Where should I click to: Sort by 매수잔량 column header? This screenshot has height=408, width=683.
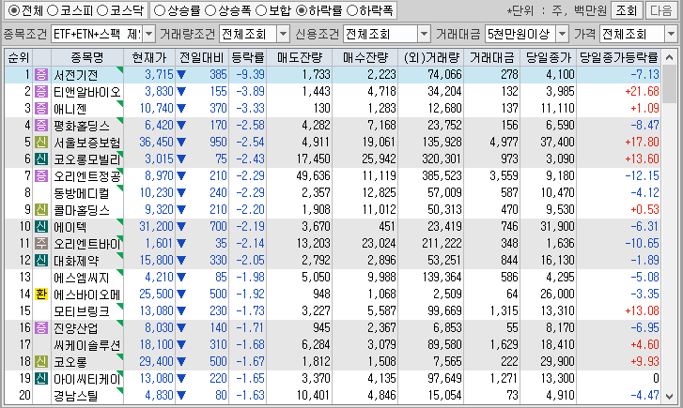365,57
